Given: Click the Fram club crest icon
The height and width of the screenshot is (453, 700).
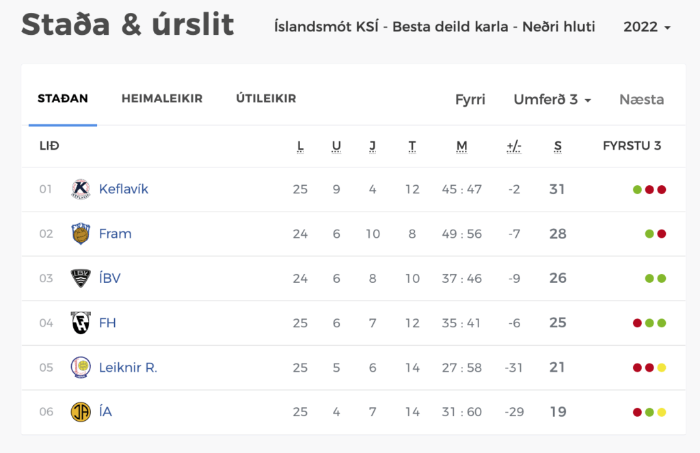Looking at the screenshot, I should pos(81,234).
